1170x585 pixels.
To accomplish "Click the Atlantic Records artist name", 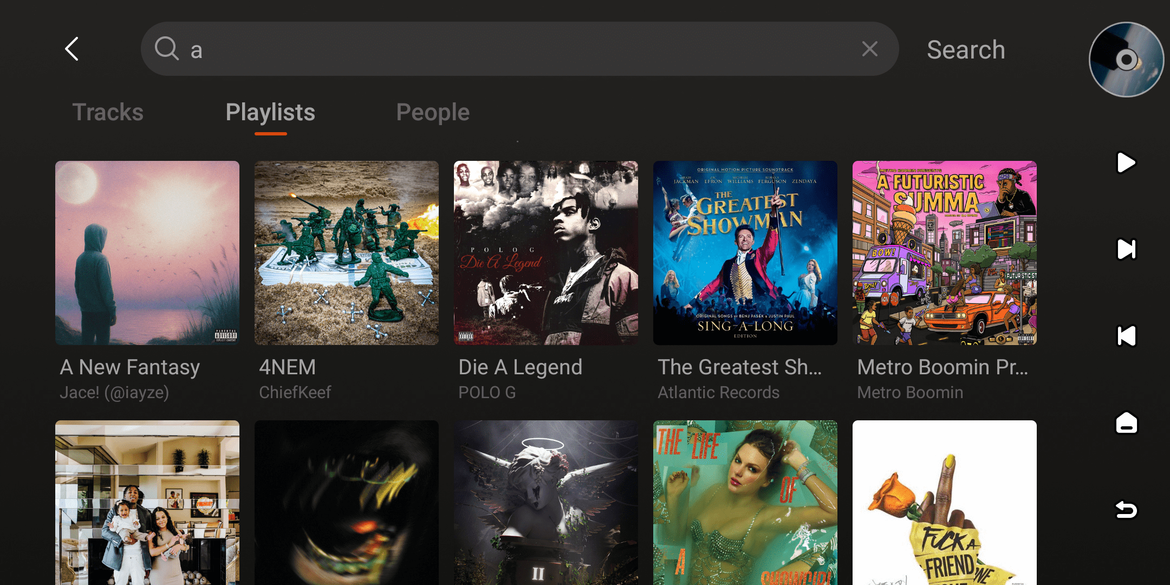I will 718,392.
